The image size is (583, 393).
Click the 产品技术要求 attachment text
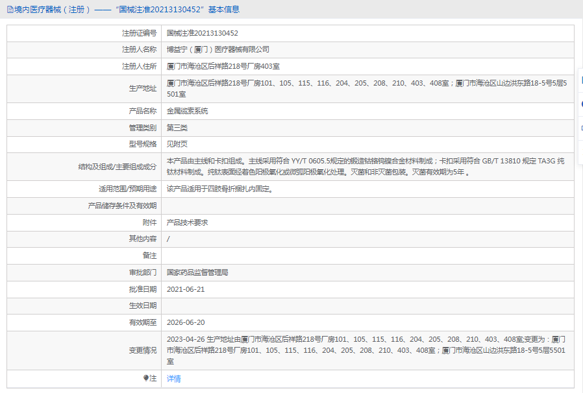point(188,222)
